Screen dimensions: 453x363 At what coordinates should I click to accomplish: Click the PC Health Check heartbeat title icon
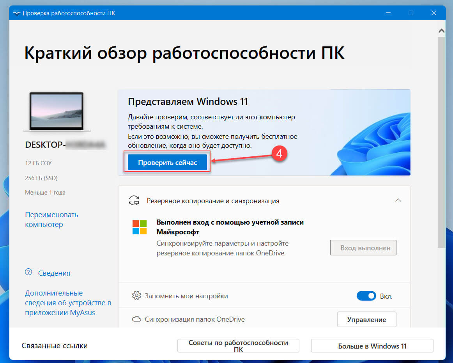[x=16, y=13]
